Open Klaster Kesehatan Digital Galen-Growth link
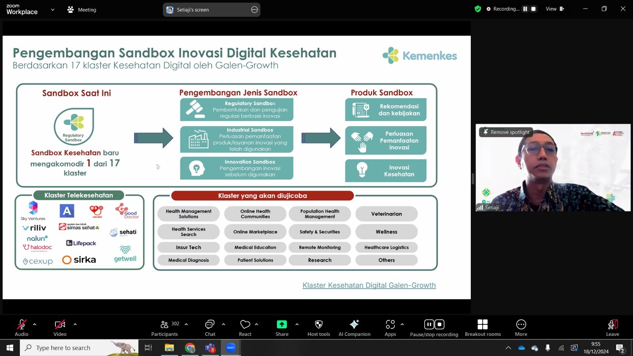The image size is (633, 356). pyautogui.click(x=369, y=285)
